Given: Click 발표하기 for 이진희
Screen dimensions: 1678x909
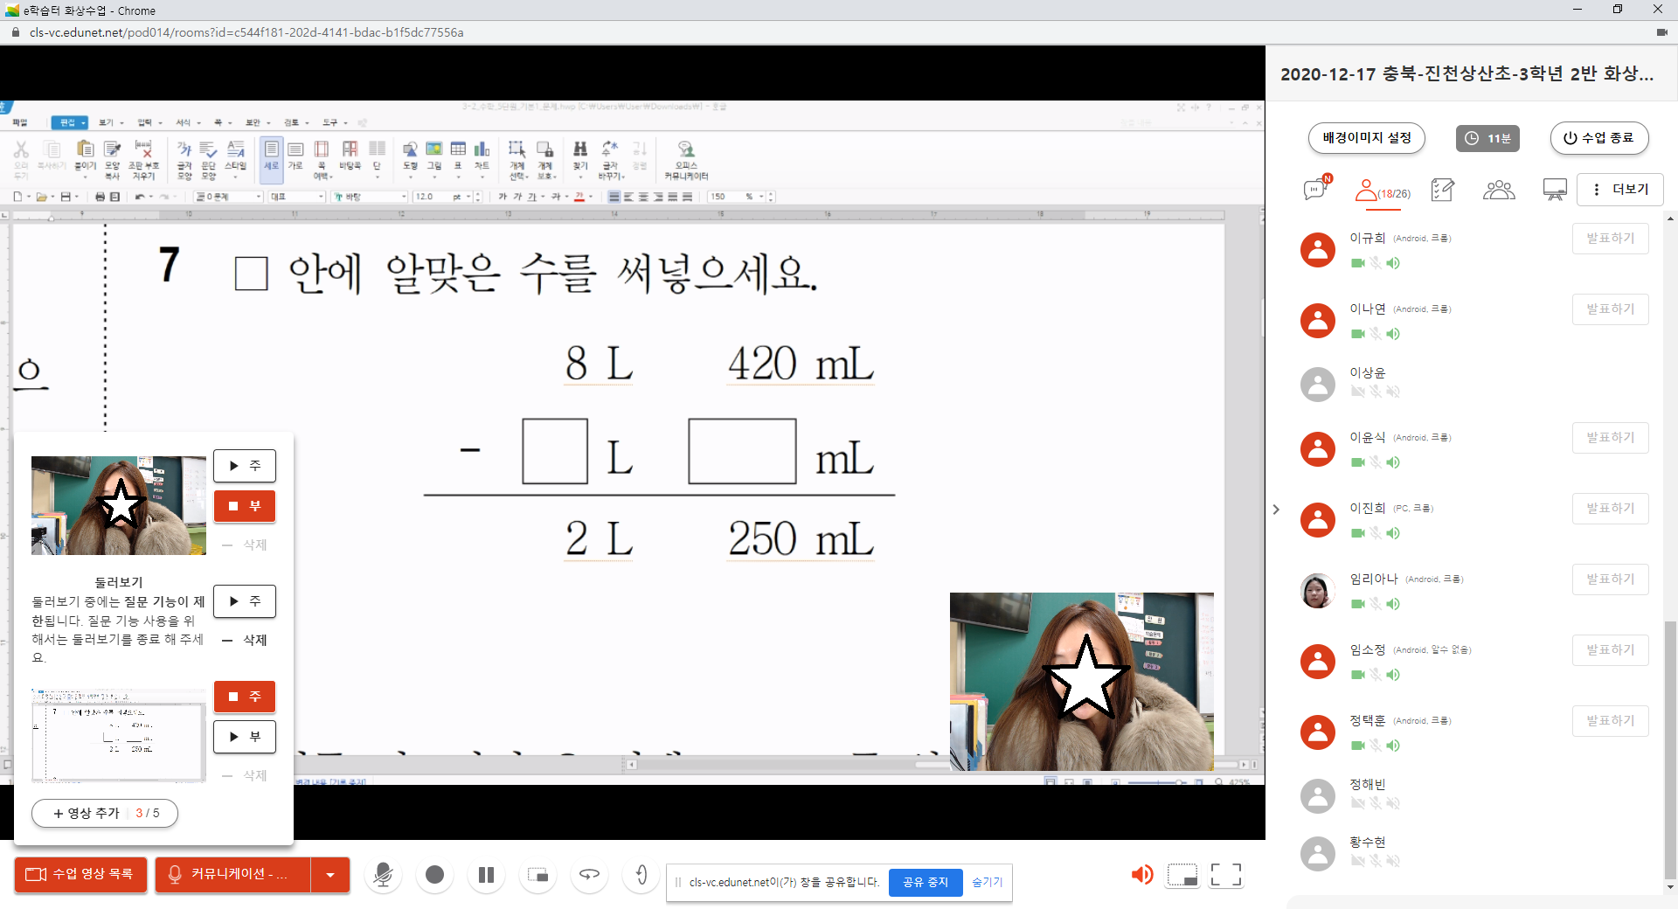Looking at the screenshot, I should tap(1611, 509).
